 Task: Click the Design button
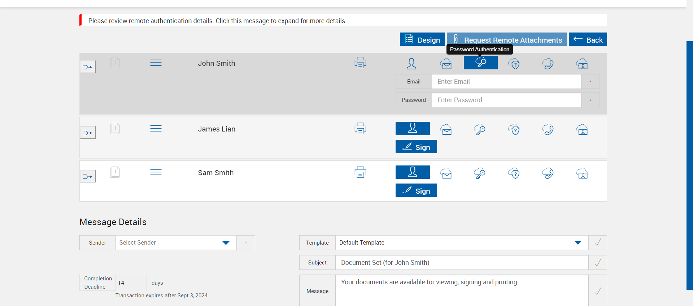[422, 39]
